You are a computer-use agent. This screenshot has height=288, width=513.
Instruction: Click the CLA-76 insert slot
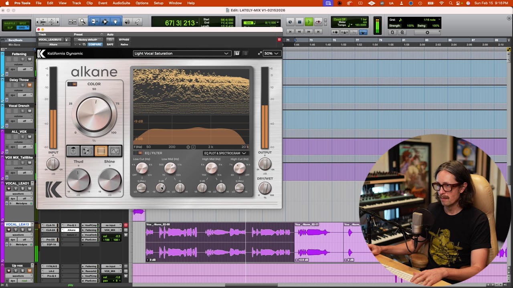(x=50, y=225)
